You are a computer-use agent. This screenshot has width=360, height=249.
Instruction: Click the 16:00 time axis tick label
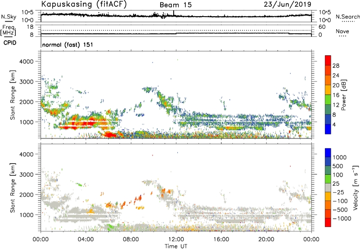tap(221, 240)
